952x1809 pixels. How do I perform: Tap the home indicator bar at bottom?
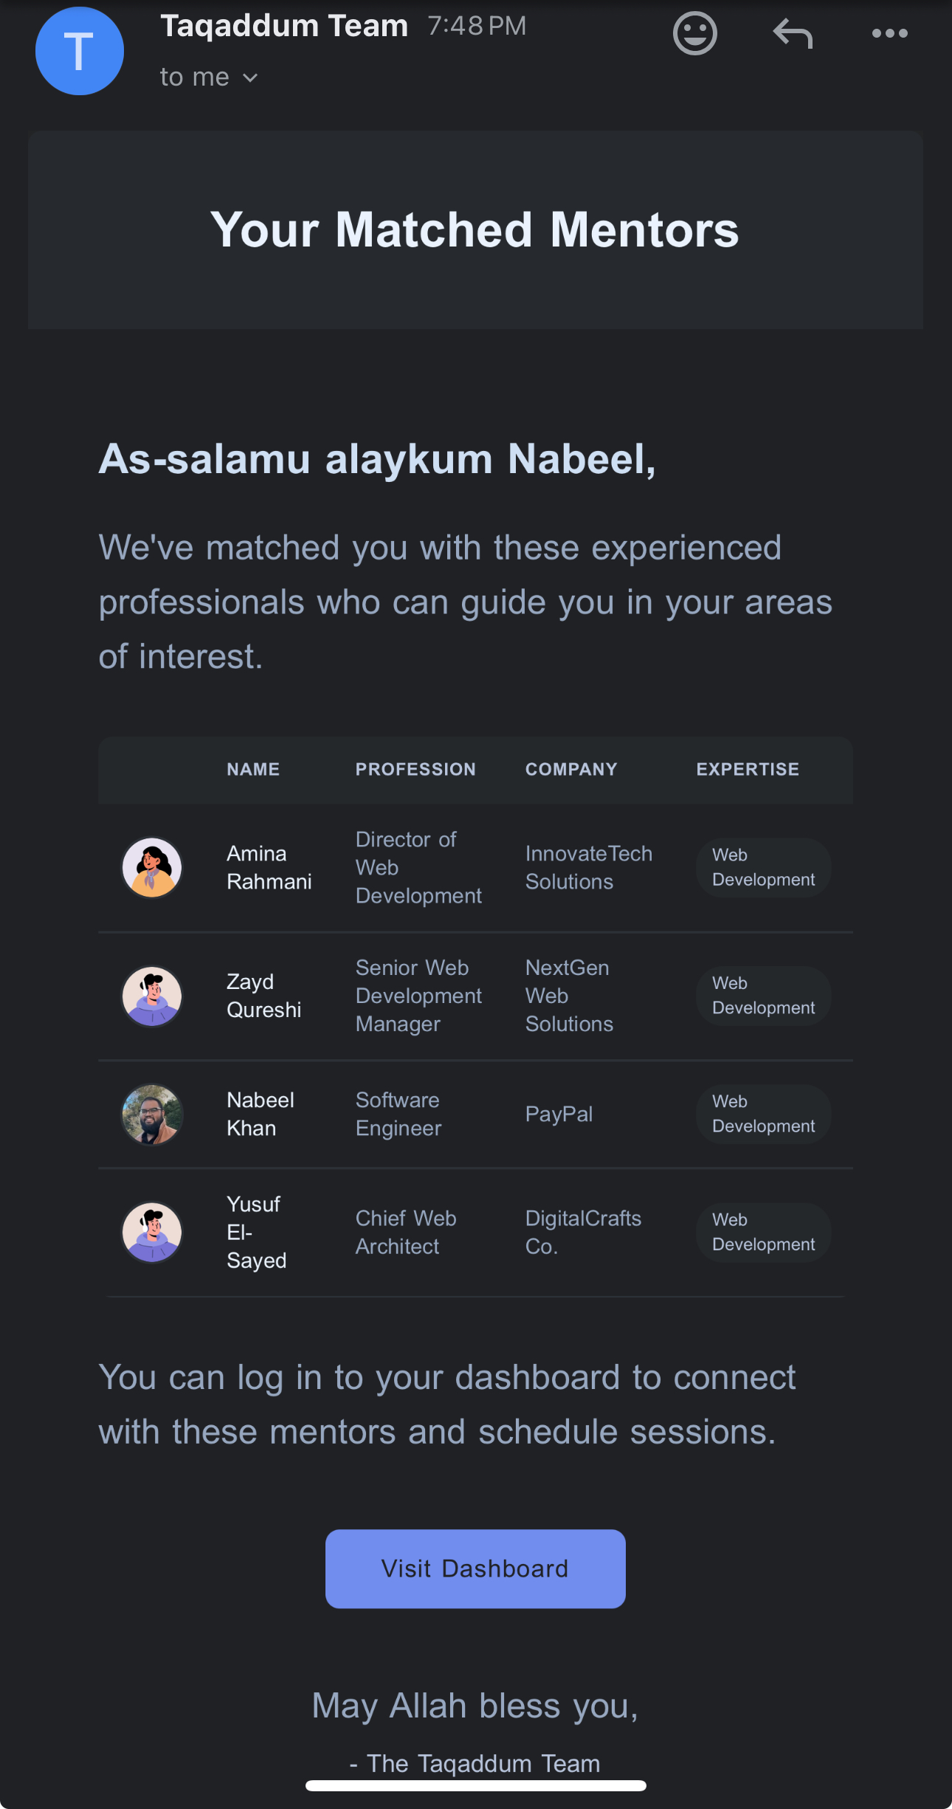pyautogui.click(x=476, y=1785)
